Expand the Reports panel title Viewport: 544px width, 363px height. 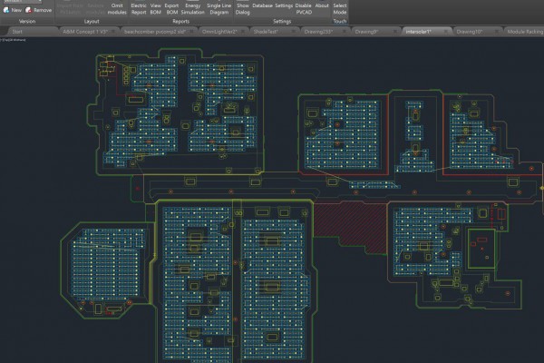point(180,20)
